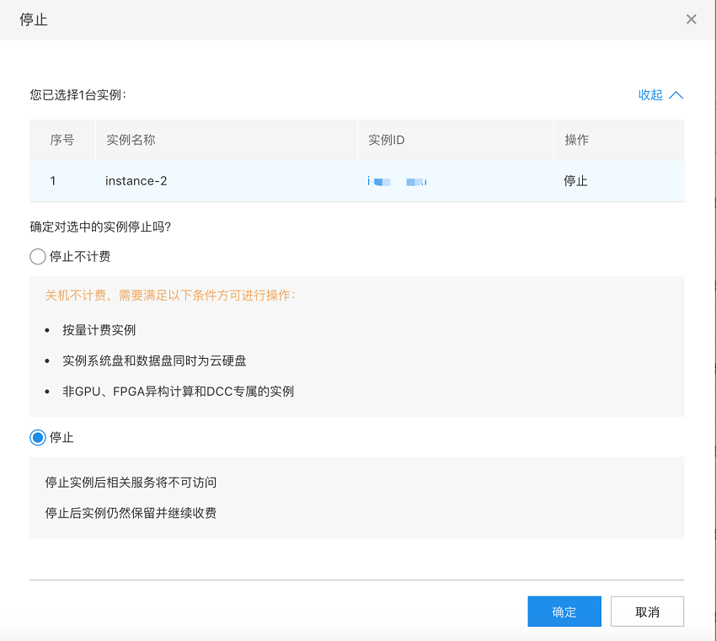Click the 实例系统盘和数据盘同时为云硬盘 bullet item
Screen dimensions: 716x641
(x=154, y=361)
